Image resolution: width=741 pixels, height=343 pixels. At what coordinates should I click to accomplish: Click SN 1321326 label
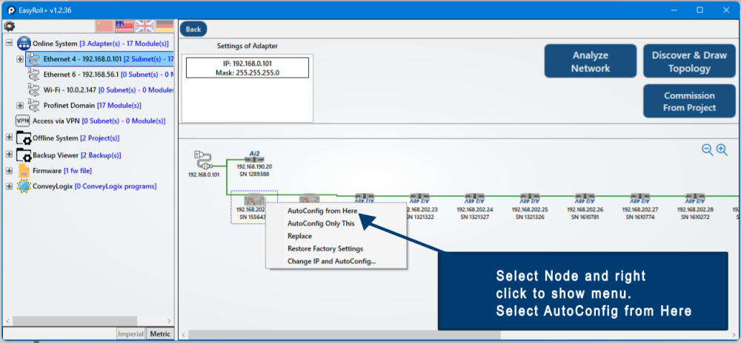(x=530, y=217)
